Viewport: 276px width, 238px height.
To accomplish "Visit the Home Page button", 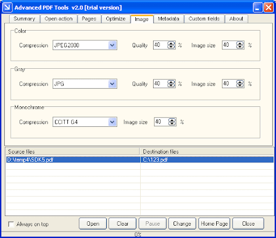I will click(214, 223).
